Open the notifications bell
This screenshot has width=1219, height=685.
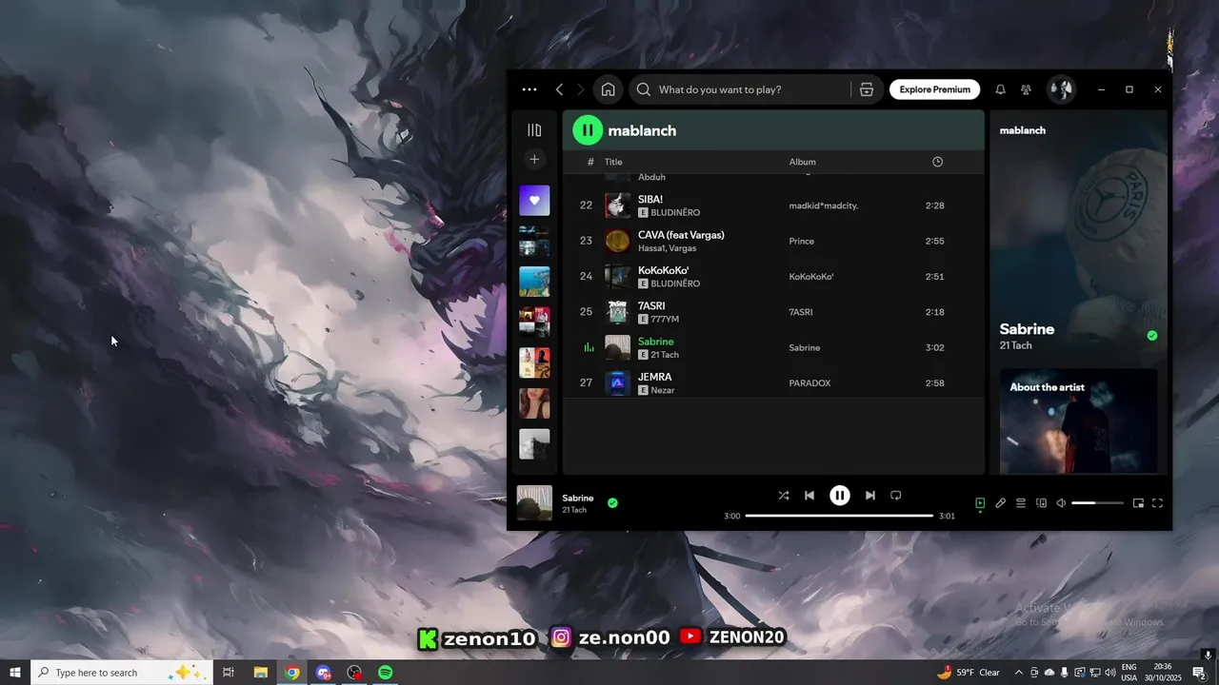click(x=1000, y=89)
